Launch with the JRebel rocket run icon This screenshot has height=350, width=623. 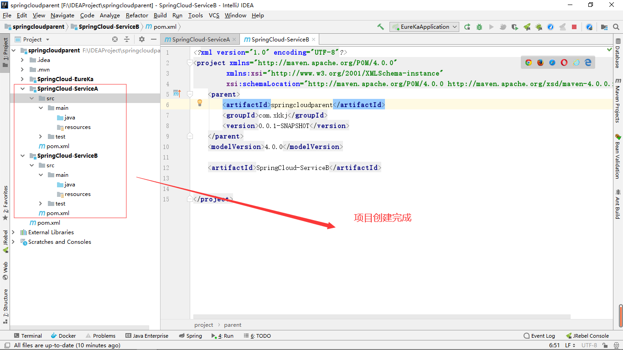[x=527, y=27]
